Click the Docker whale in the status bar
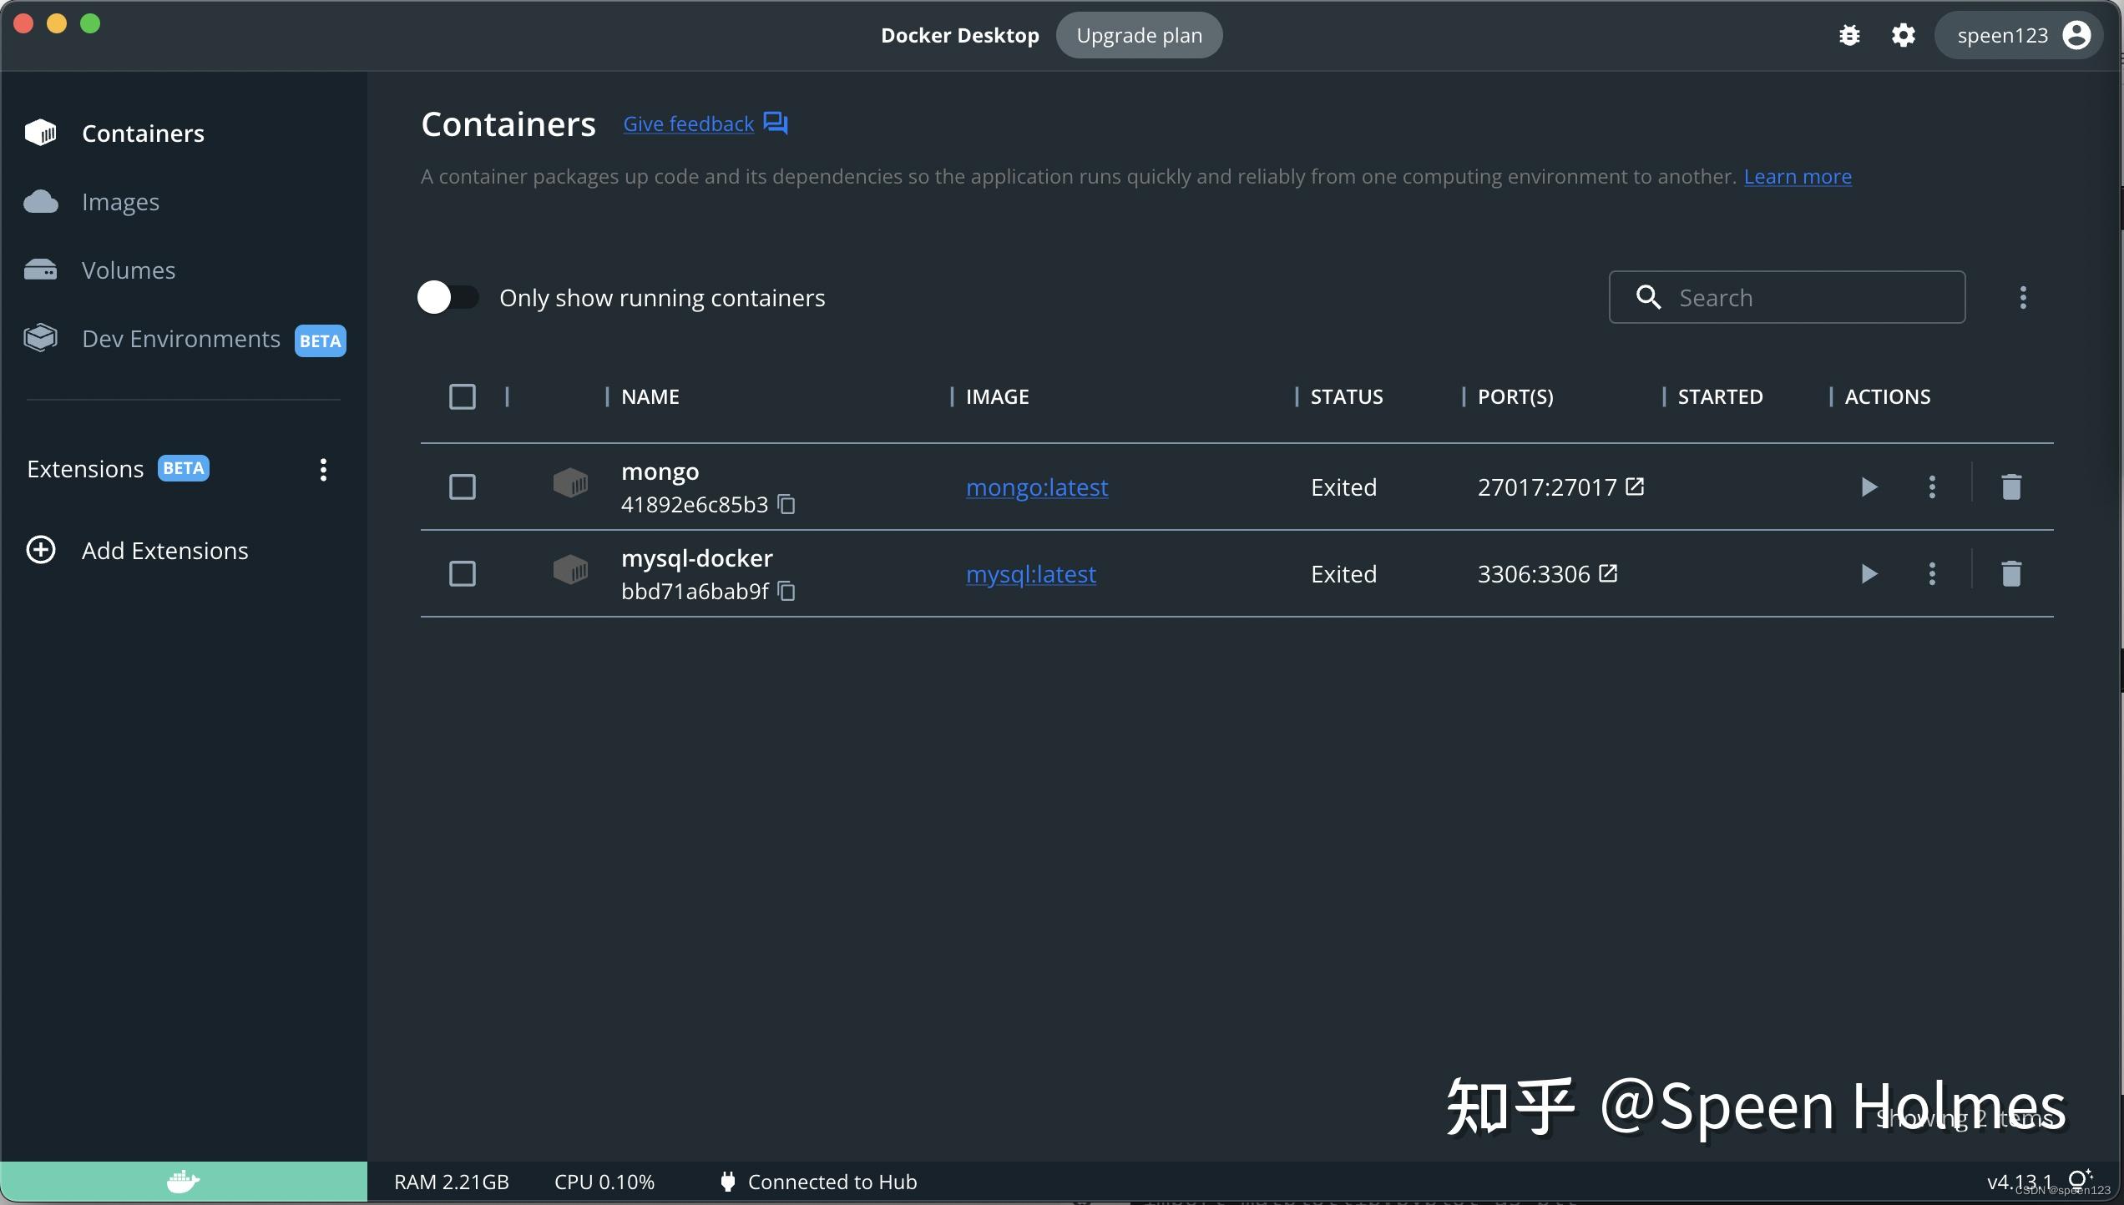Screen dimensions: 2124x1205 point(183,1181)
